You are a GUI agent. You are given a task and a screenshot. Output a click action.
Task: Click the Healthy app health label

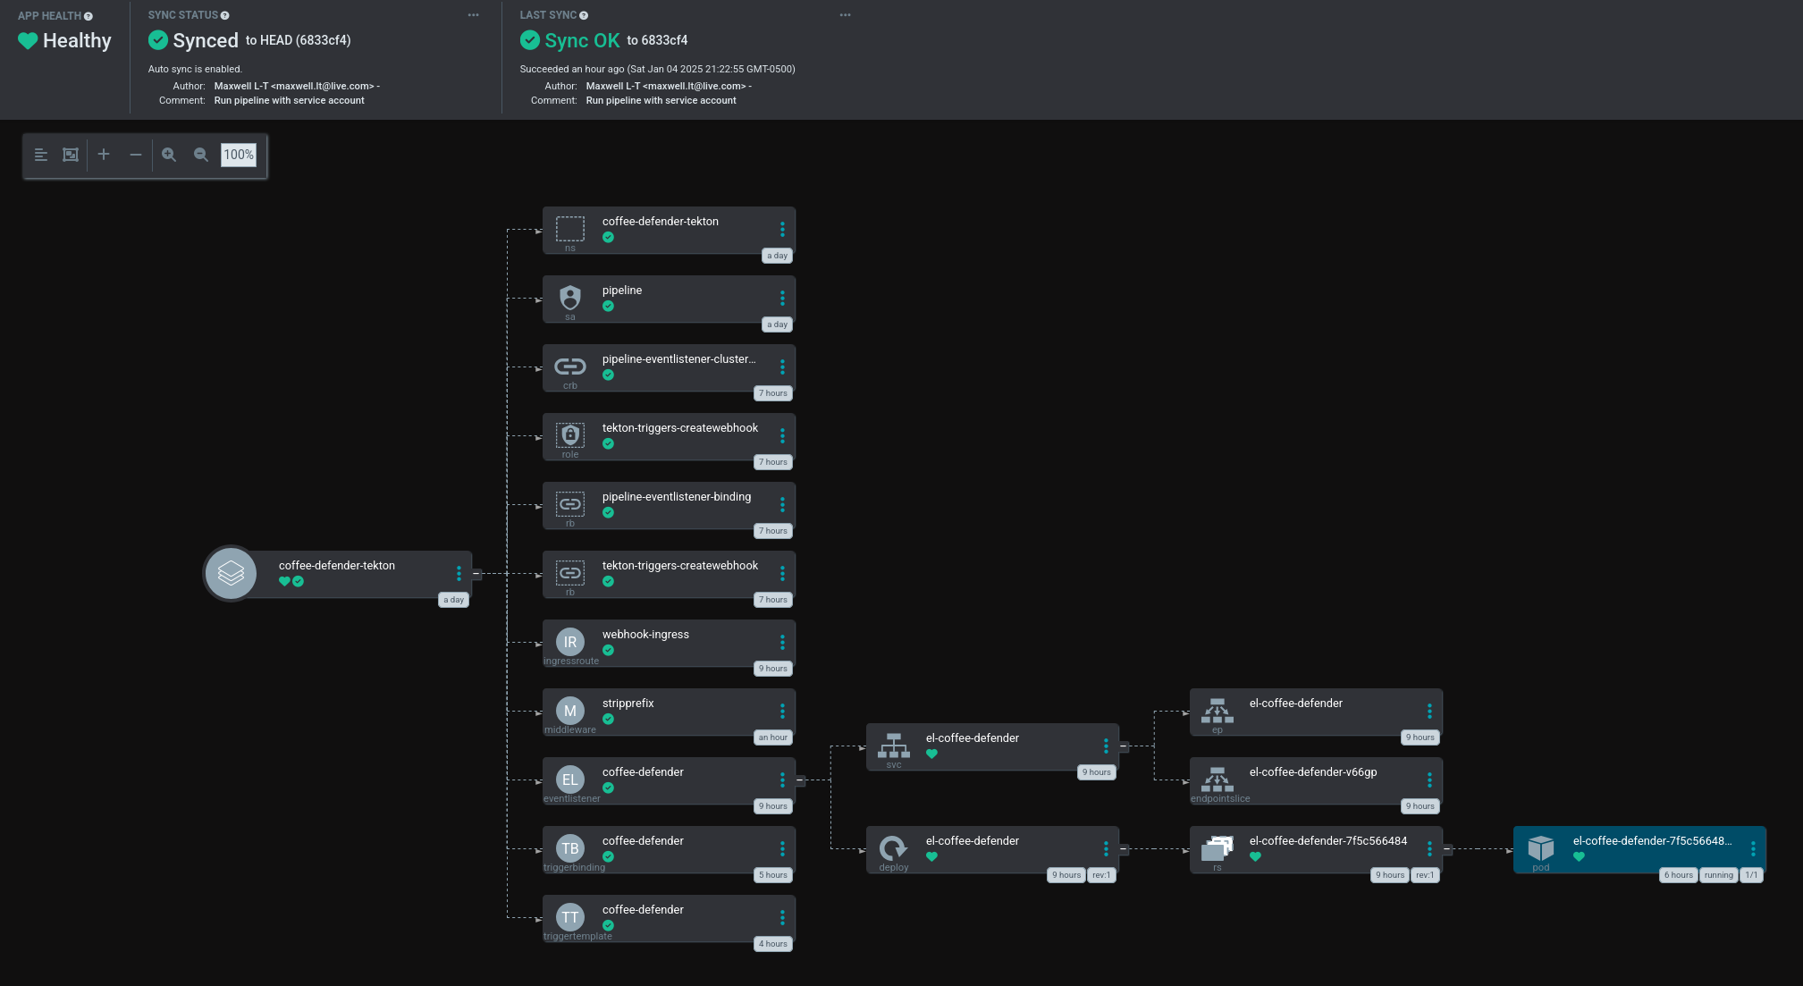coord(77,41)
